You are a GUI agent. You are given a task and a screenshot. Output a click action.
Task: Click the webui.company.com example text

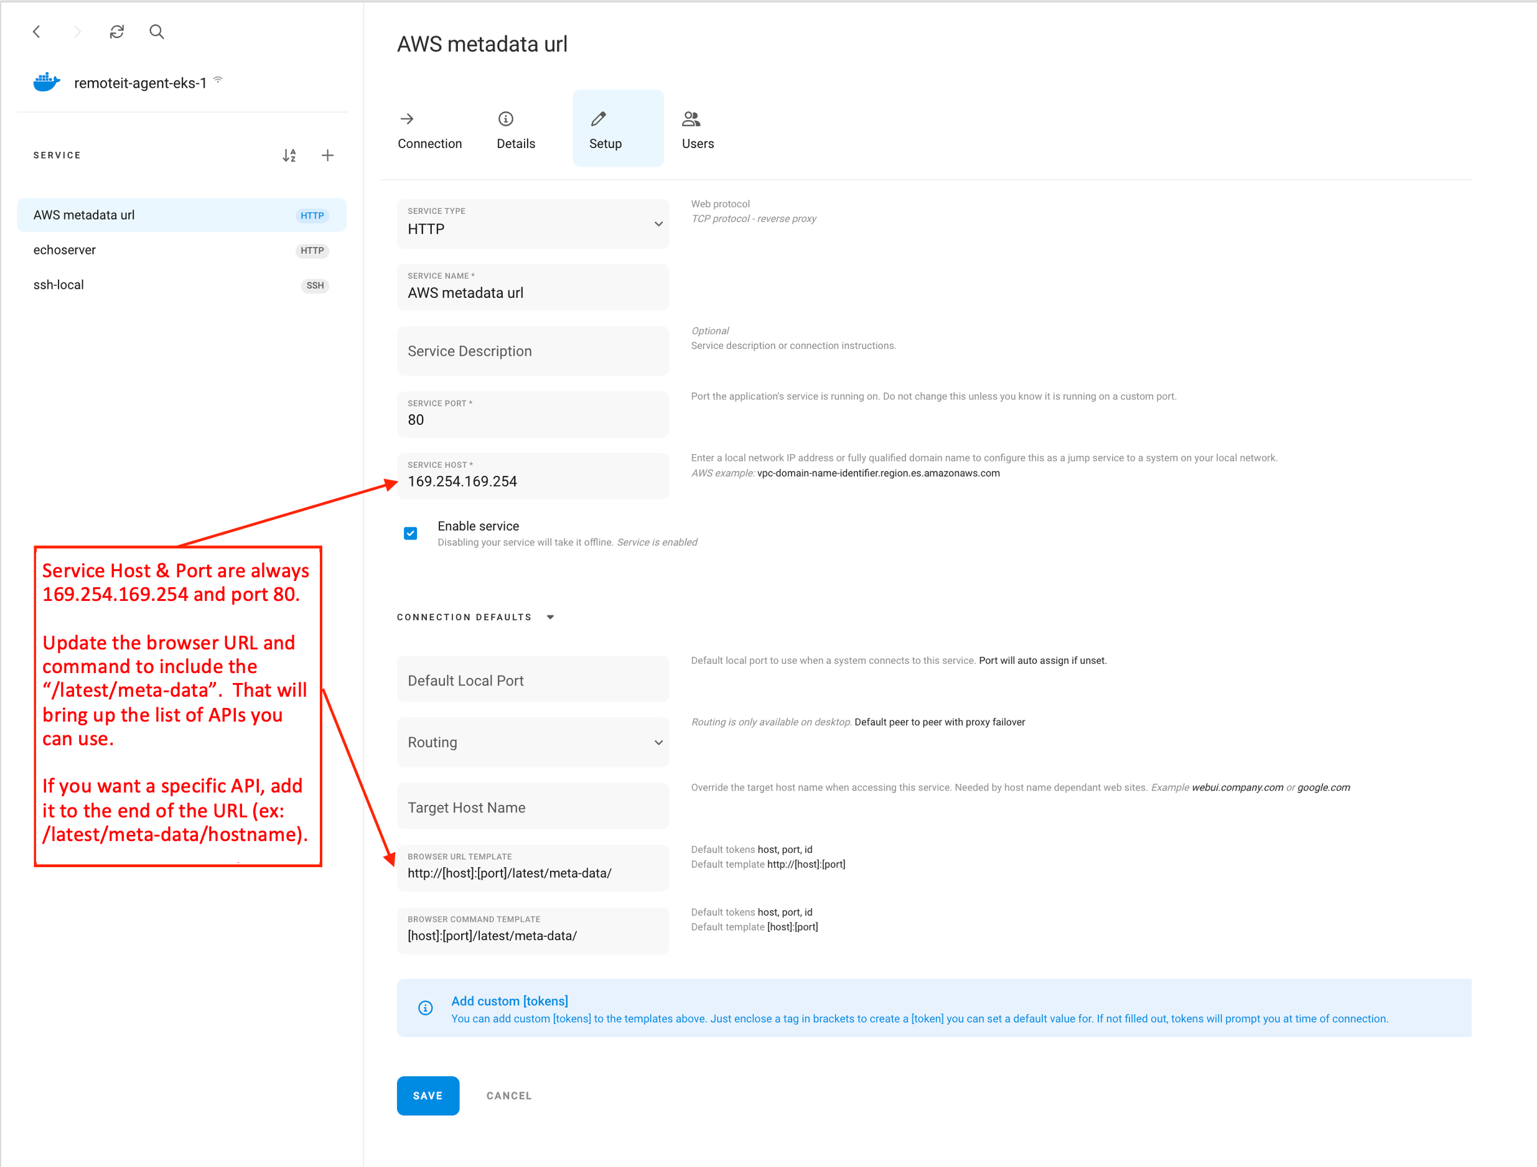(x=1237, y=788)
